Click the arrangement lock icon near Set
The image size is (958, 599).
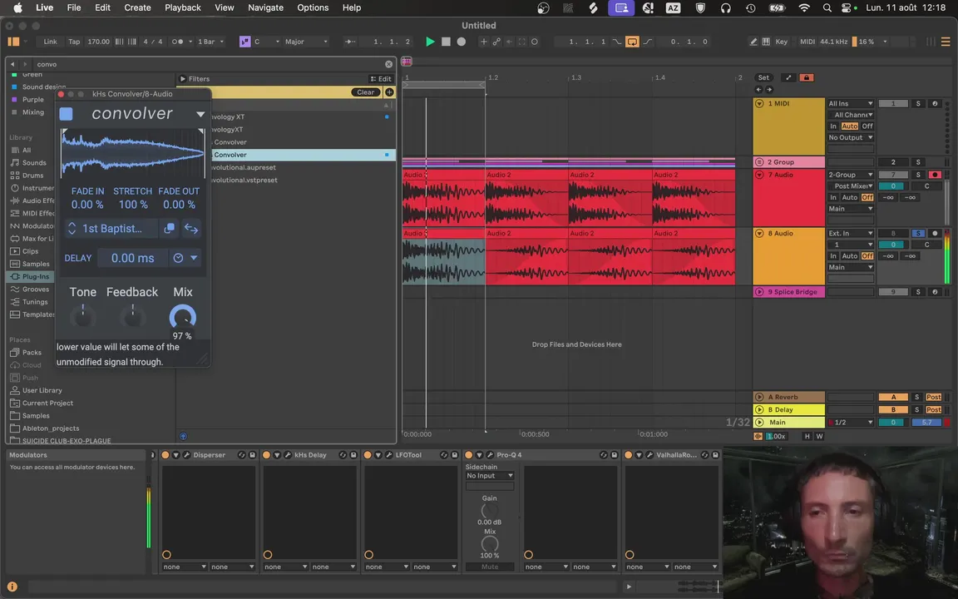click(807, 77)
